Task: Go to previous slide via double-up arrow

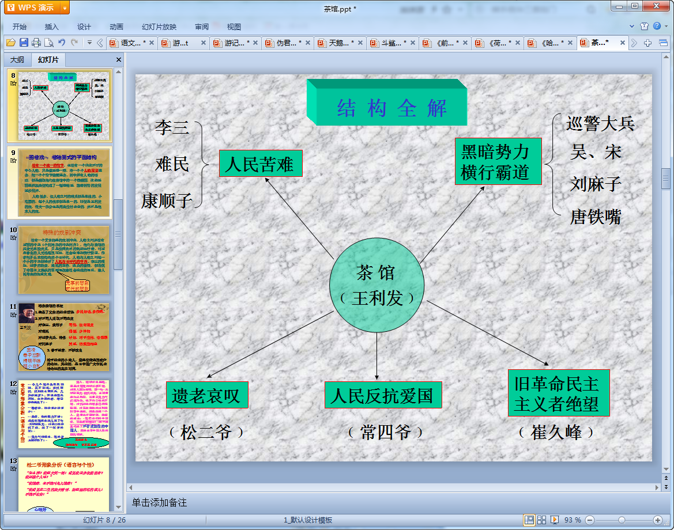Action: tap(667, 478)
